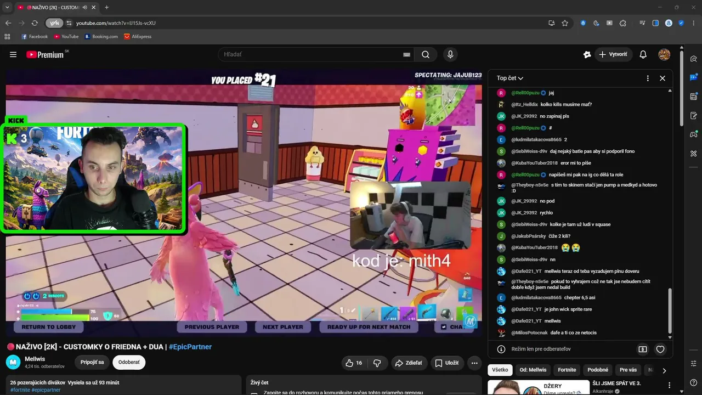Select the Podobné filter chip
Image resolution: width=702 pixels, height=395 pixels.
pos(598,370)
